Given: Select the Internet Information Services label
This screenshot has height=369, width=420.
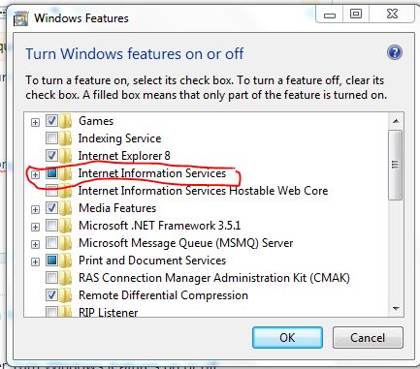Looking at the screenshot, I should point(152,173).
